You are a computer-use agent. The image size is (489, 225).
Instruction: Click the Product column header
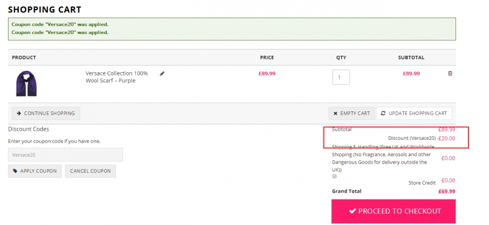(x=24, y=57)
